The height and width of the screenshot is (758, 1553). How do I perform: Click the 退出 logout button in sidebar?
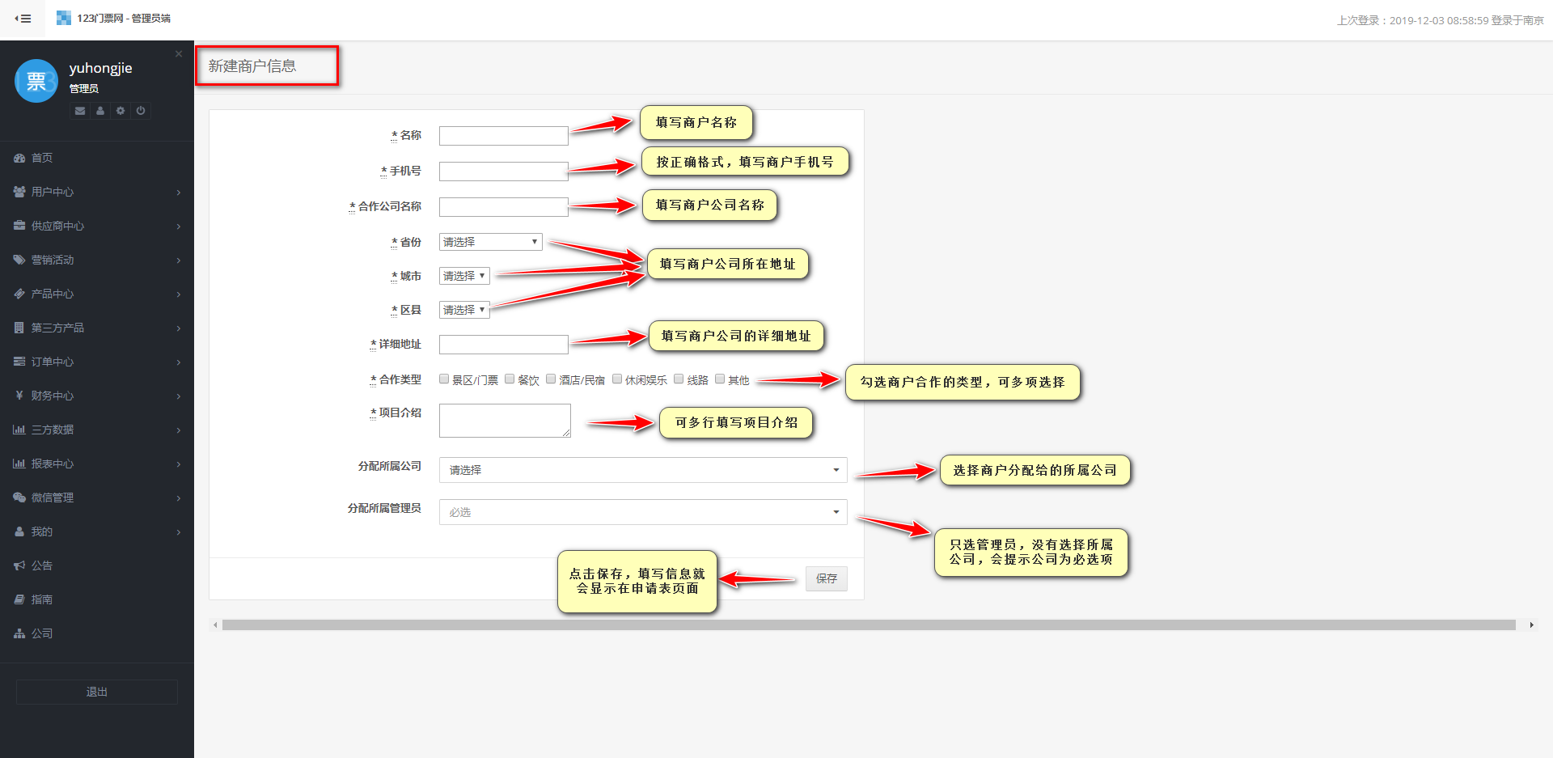(97, 692)
